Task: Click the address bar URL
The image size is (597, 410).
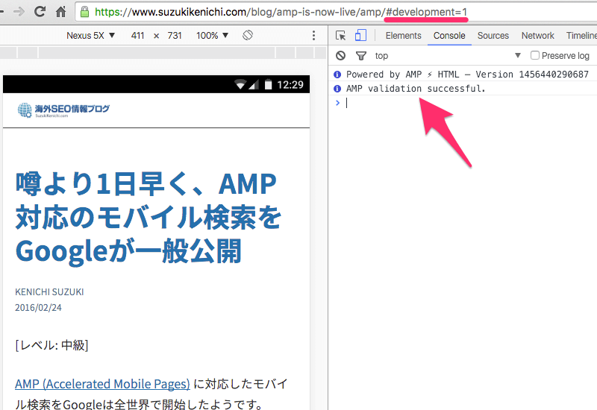Action: (x=281, y=12)
